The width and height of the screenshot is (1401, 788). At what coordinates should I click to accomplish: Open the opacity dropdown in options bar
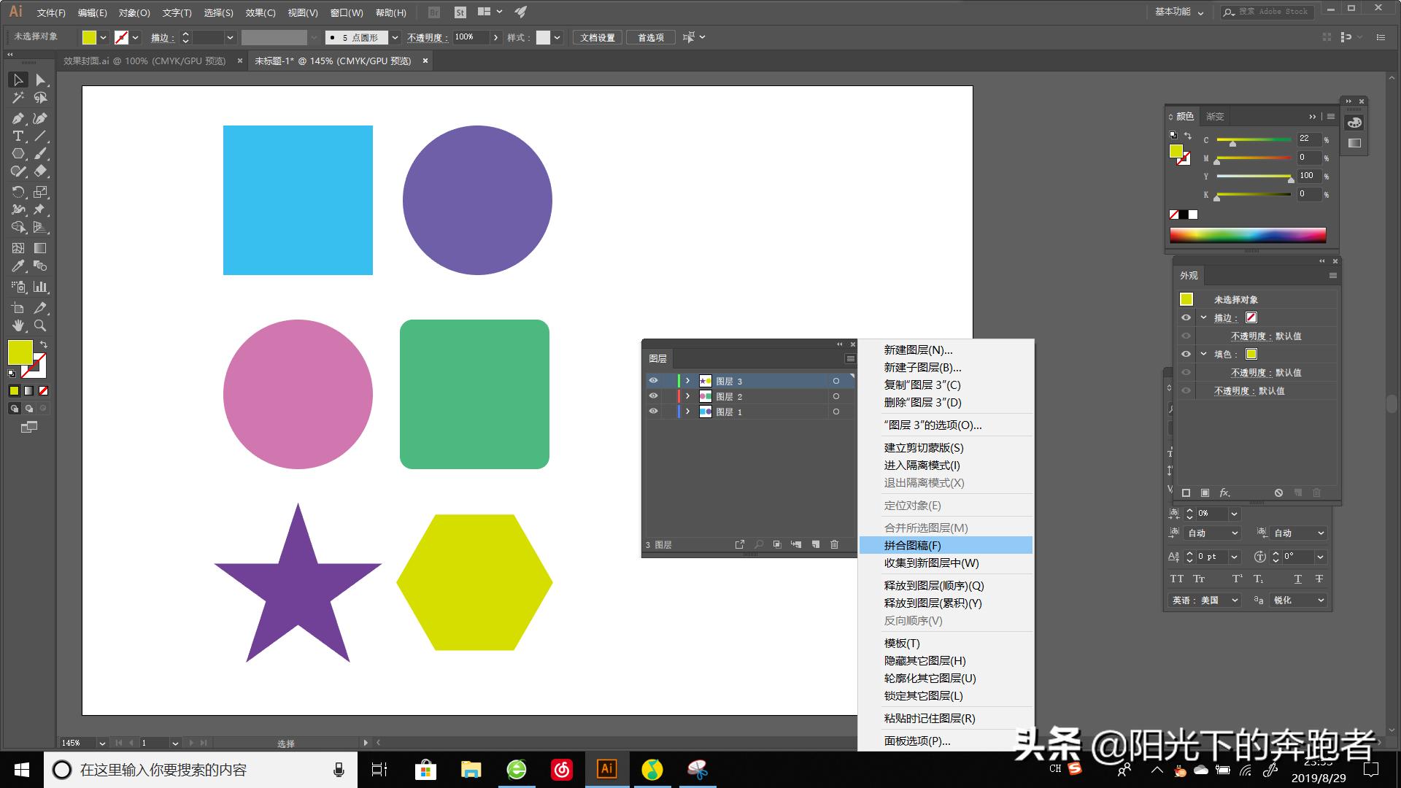[495, 37]
